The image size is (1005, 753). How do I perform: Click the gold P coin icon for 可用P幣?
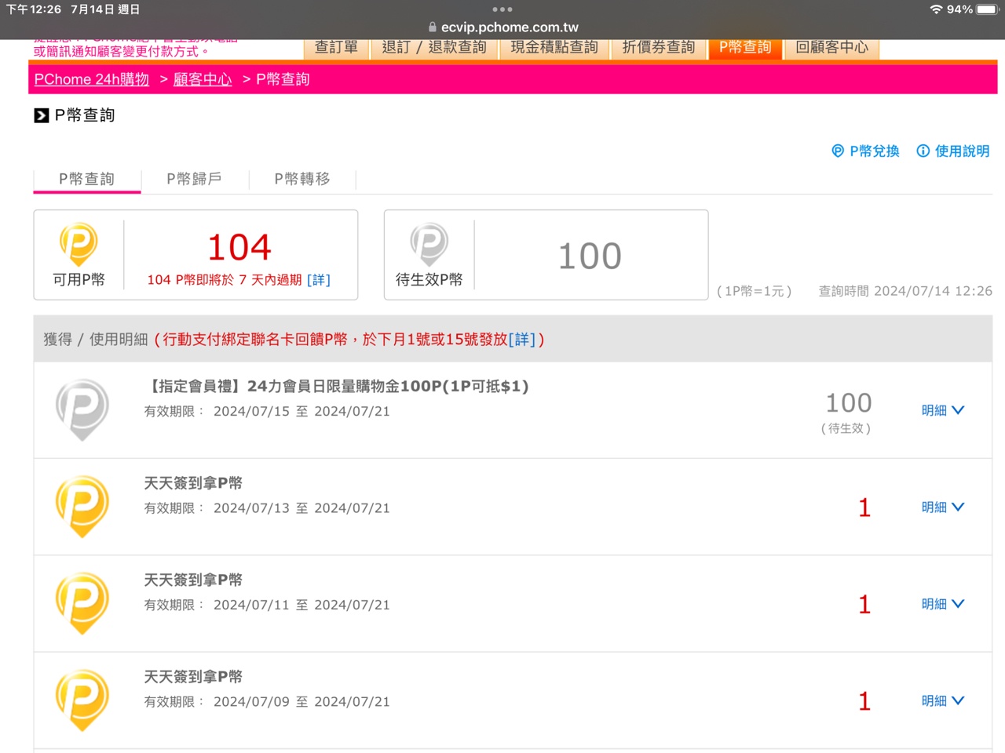coord(79,245)
